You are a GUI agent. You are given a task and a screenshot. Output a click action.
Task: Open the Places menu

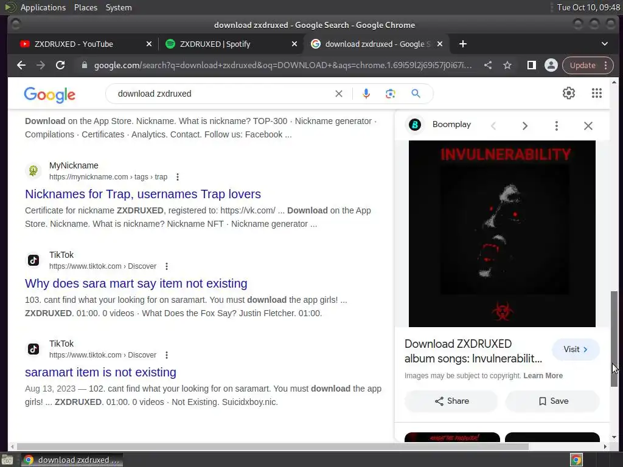[85, 7]
